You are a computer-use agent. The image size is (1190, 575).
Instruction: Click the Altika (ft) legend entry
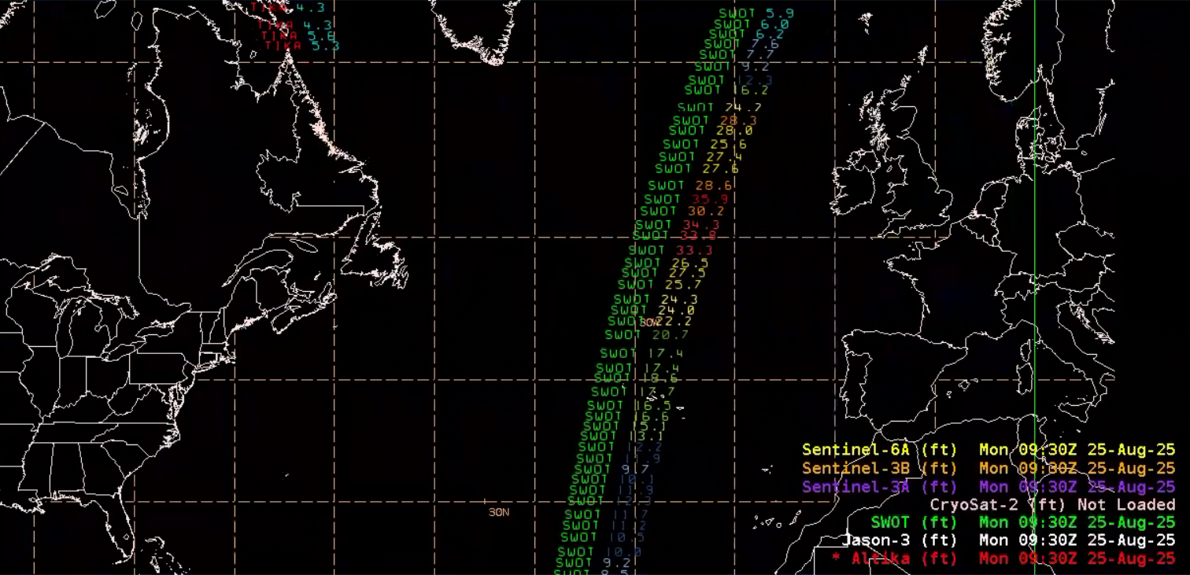(1003, 558)
